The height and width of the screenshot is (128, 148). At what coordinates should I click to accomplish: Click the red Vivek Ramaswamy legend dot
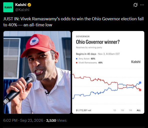(77, 63)
